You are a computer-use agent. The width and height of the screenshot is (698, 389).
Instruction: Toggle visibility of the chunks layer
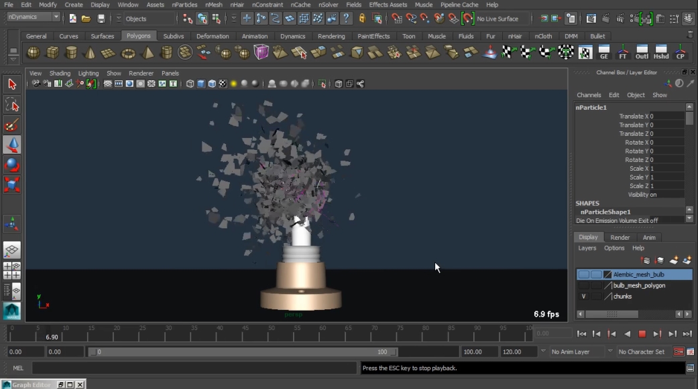click(583, 297)
